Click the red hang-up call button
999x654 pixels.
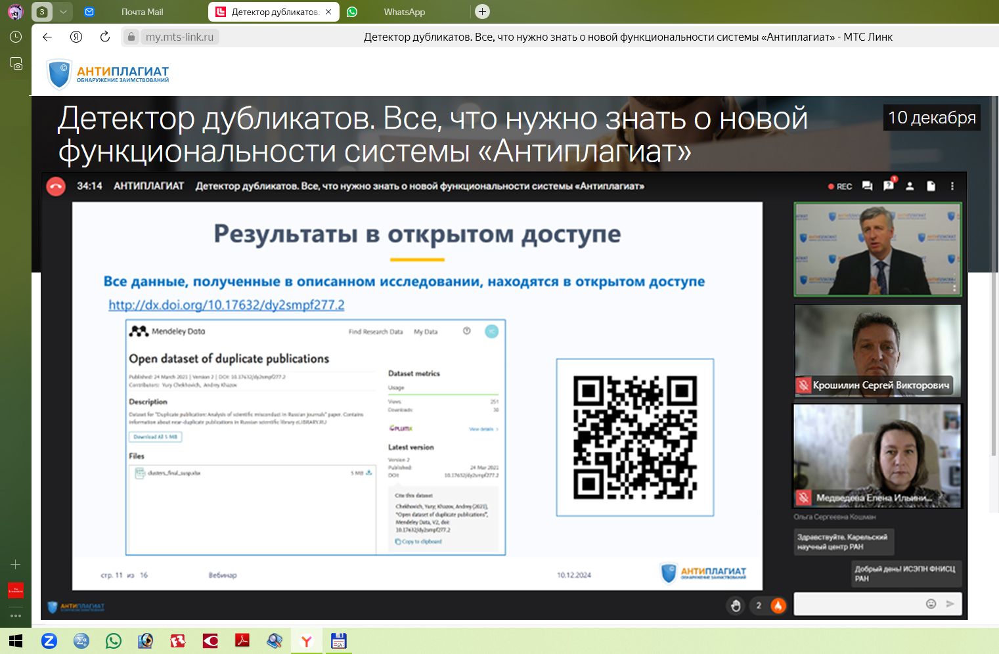coord(56,186)
